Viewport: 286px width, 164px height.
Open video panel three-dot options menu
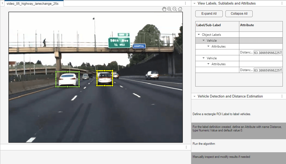pyautogui.click(x=185, y=3)
